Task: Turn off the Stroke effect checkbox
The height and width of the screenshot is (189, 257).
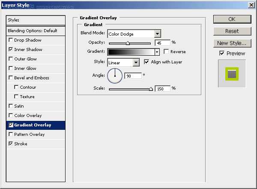Action: (x=11, y=144)
